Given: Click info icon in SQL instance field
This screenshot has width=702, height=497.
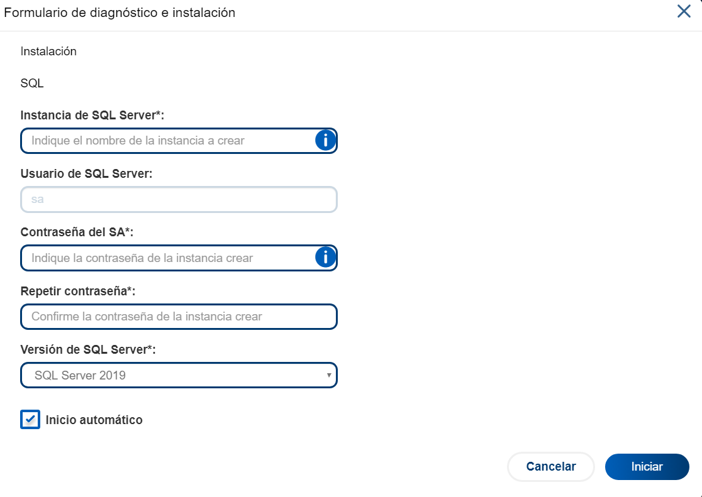Looking at the screenshot, I should coord(325,141).
